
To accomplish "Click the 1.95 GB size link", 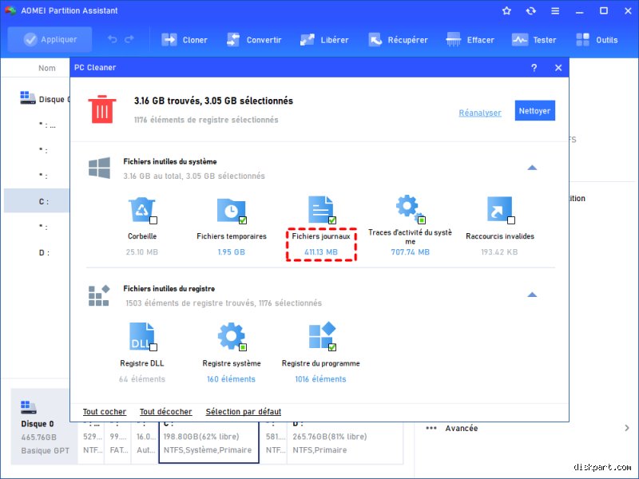I will point(231,251).
